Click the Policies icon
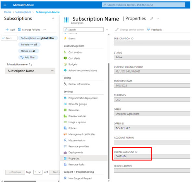The height and width of the screenshot is (183, 192). point(65,128)
